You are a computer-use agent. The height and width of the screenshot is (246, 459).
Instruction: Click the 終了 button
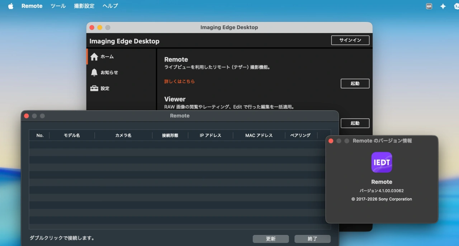click(x=312, y=239)
